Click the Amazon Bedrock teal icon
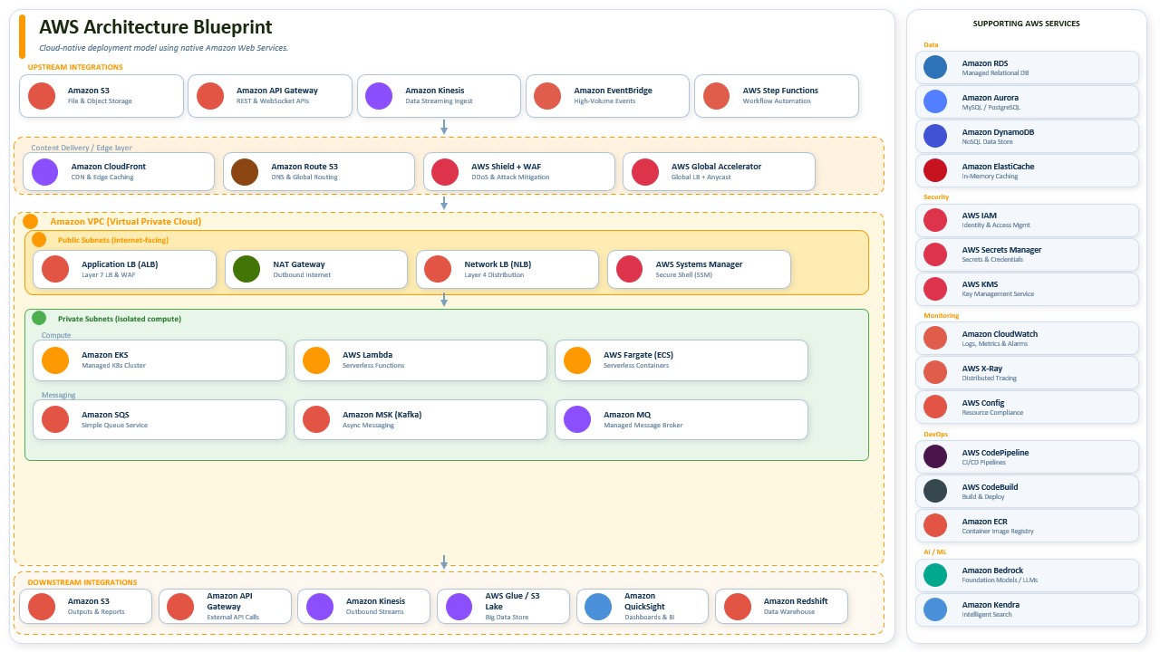 point(935,575)
